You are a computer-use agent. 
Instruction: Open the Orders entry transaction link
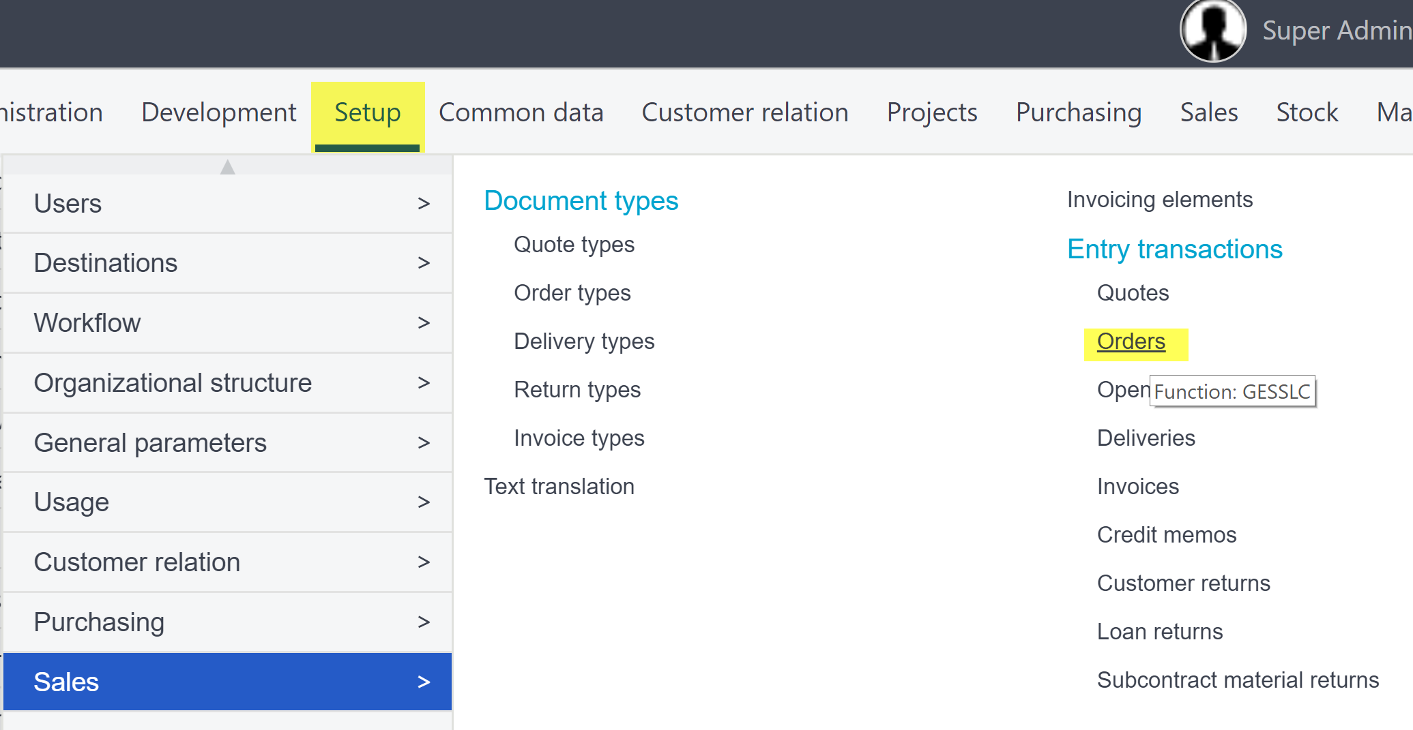point(1131,341)
